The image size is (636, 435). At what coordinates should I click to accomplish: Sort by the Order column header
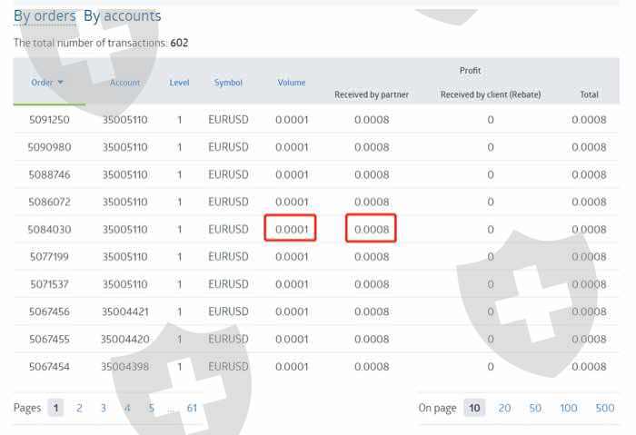click(42, 83)
